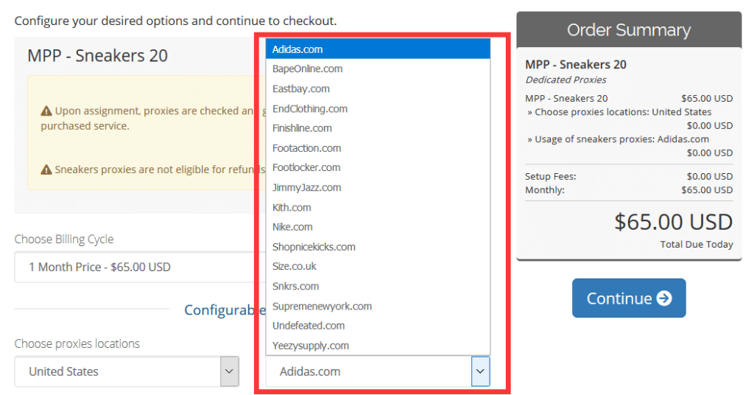
Task: Select Footaction.com entry
Action: [378, 148]
